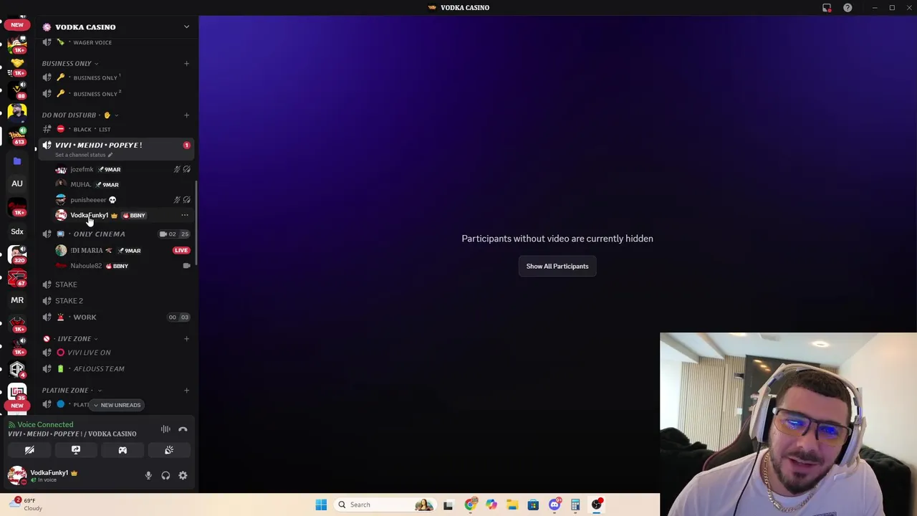Open server folder icon in sidebar
The width and height of the screenshot is (917, 516).
17,161
